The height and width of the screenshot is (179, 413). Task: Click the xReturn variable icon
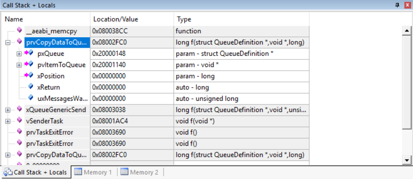pyautogui.click(x=31, y=86)
